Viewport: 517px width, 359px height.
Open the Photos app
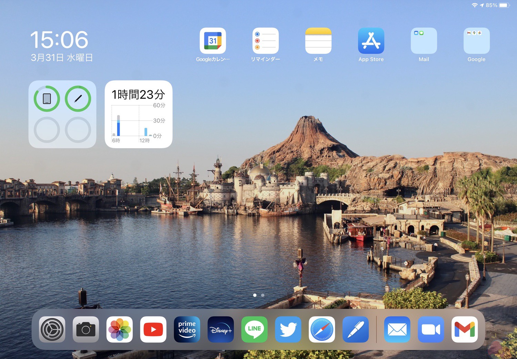[120, 329]
